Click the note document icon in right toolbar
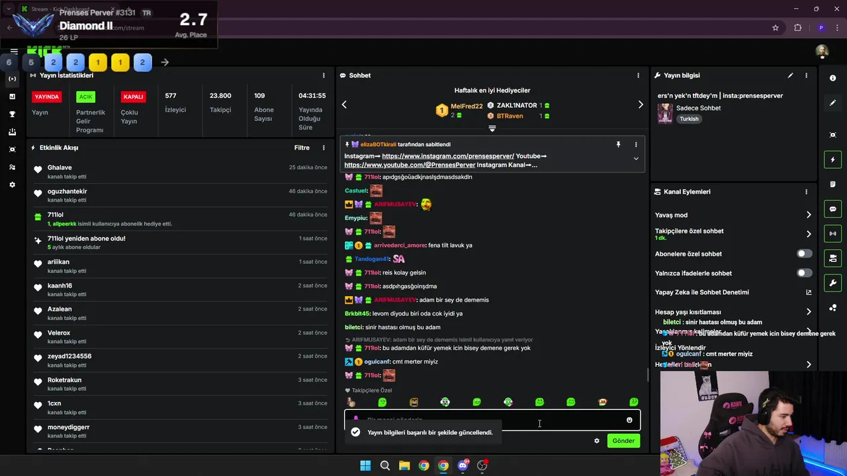Viewport: 847px width, 476px height. coord(832,184)
